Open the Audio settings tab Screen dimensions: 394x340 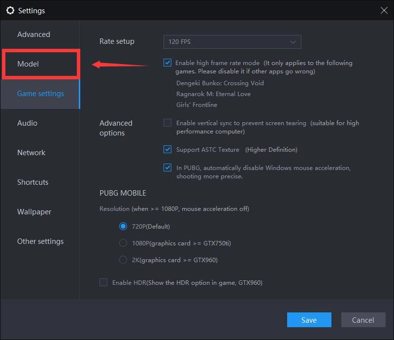click(27, 123)
